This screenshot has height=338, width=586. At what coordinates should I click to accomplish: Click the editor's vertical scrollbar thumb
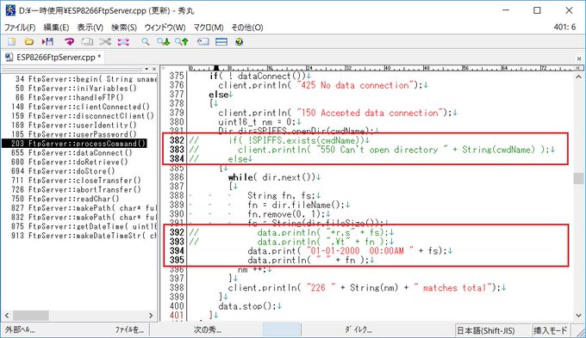[x=578, y=178]
